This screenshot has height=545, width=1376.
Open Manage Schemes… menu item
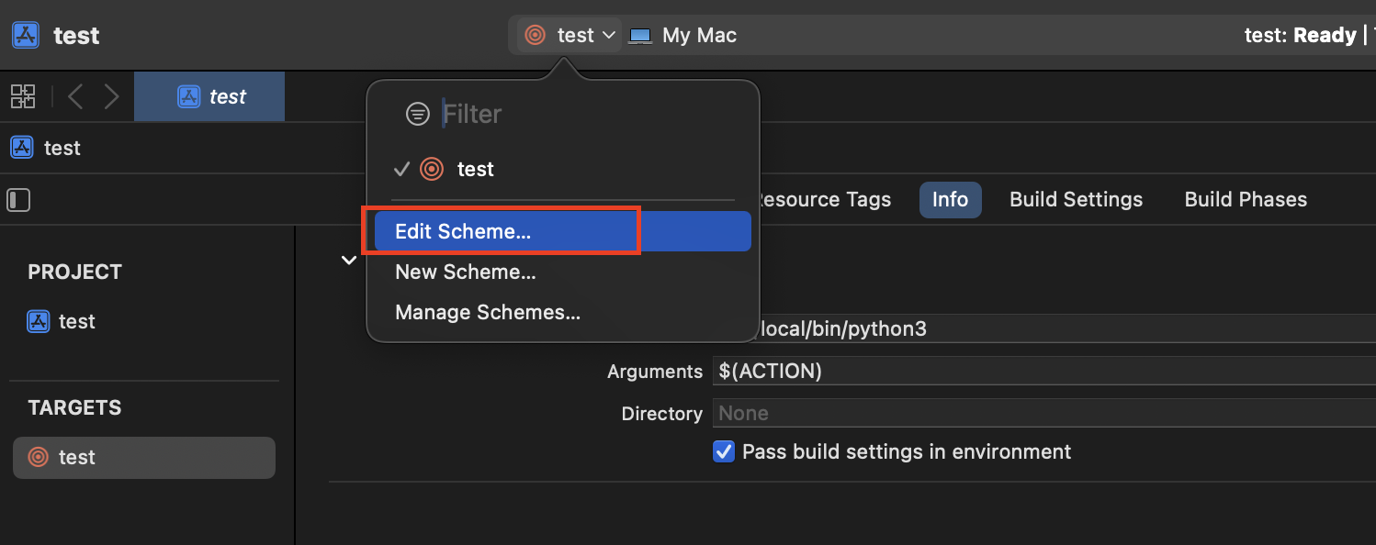click(488, 312)
